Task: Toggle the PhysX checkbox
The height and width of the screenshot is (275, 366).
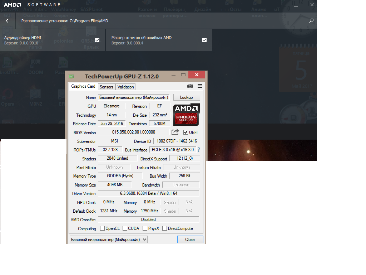Action: 145,228
